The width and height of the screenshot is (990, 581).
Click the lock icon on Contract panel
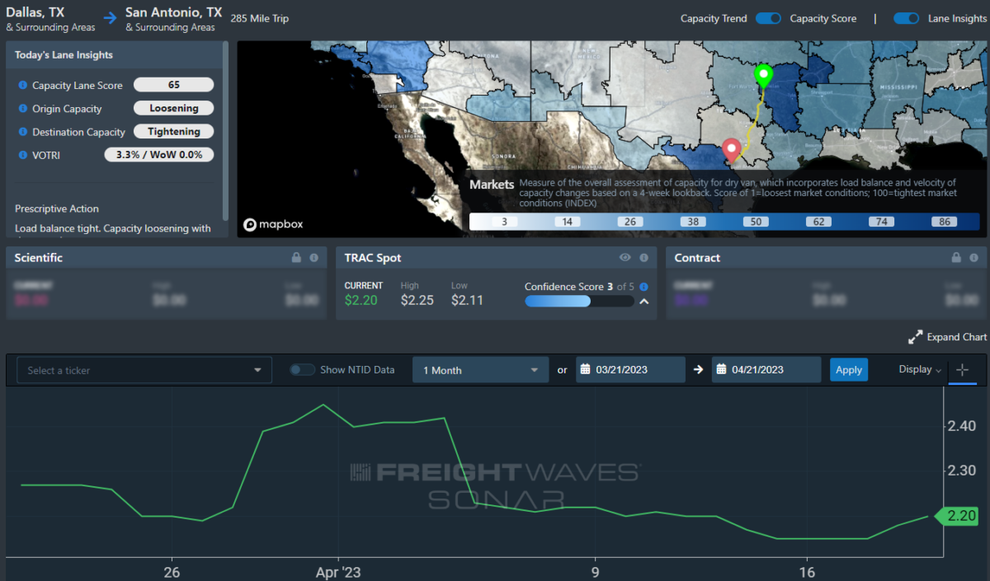pos(956,258)
